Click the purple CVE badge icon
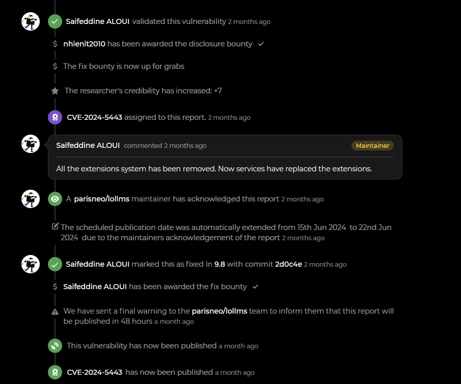This screenshot has width=461, height=384. tap(55, 117)
